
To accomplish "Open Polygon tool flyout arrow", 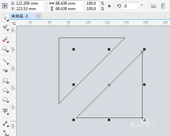I will [8, 102].
